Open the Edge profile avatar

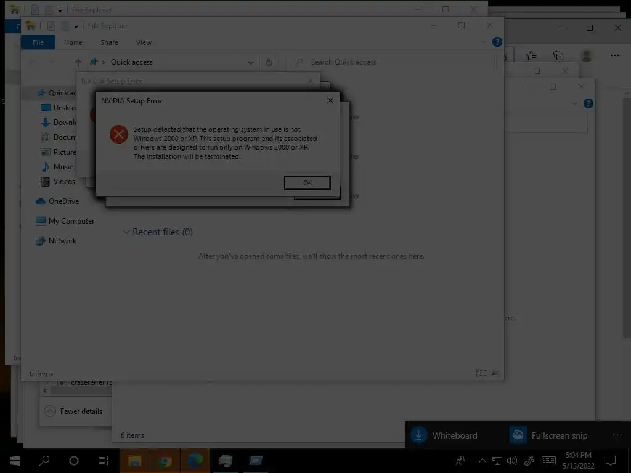pos(587,55)
